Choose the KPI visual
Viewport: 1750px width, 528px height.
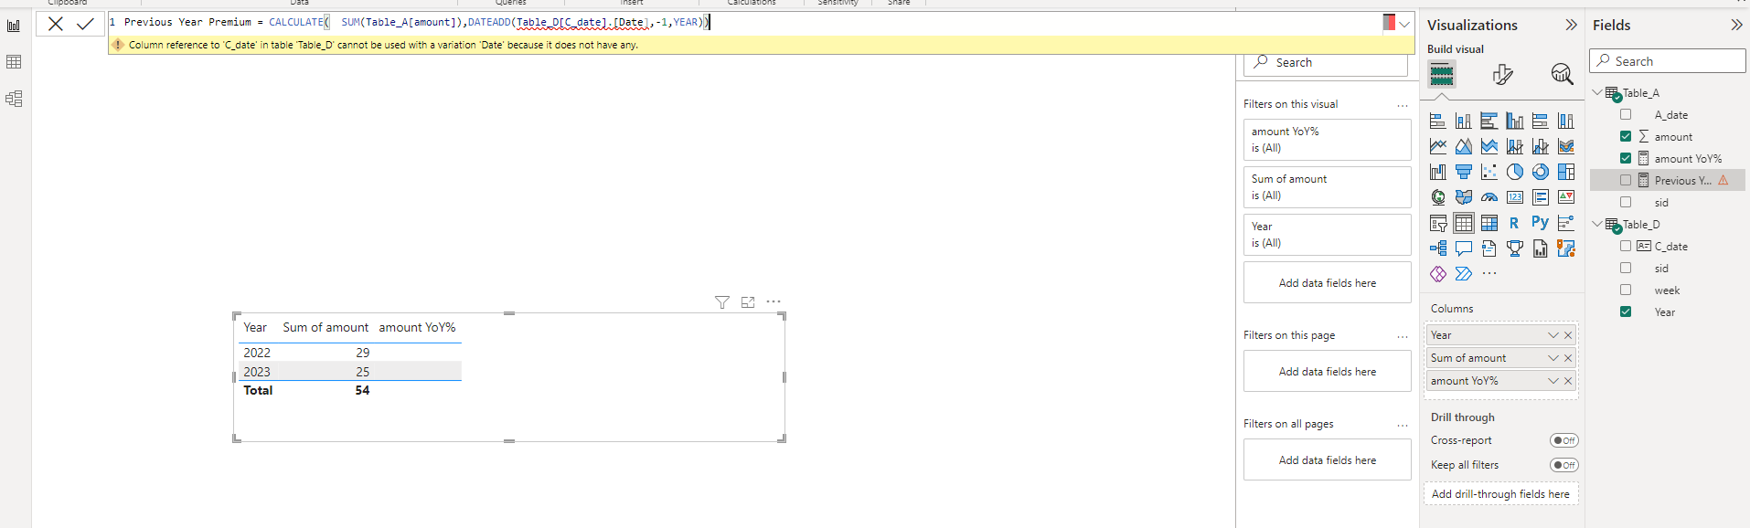coord(1566,197)
